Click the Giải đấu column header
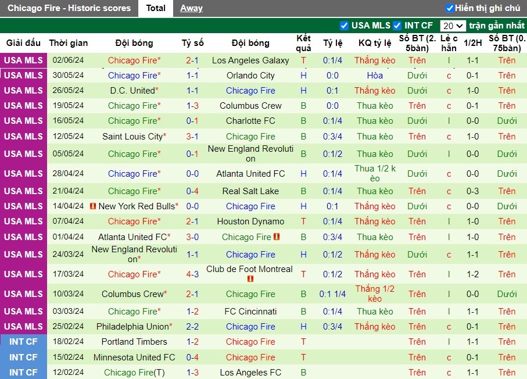Image resolution: width=527 pixels, height=379 pixels. (23, 43)
